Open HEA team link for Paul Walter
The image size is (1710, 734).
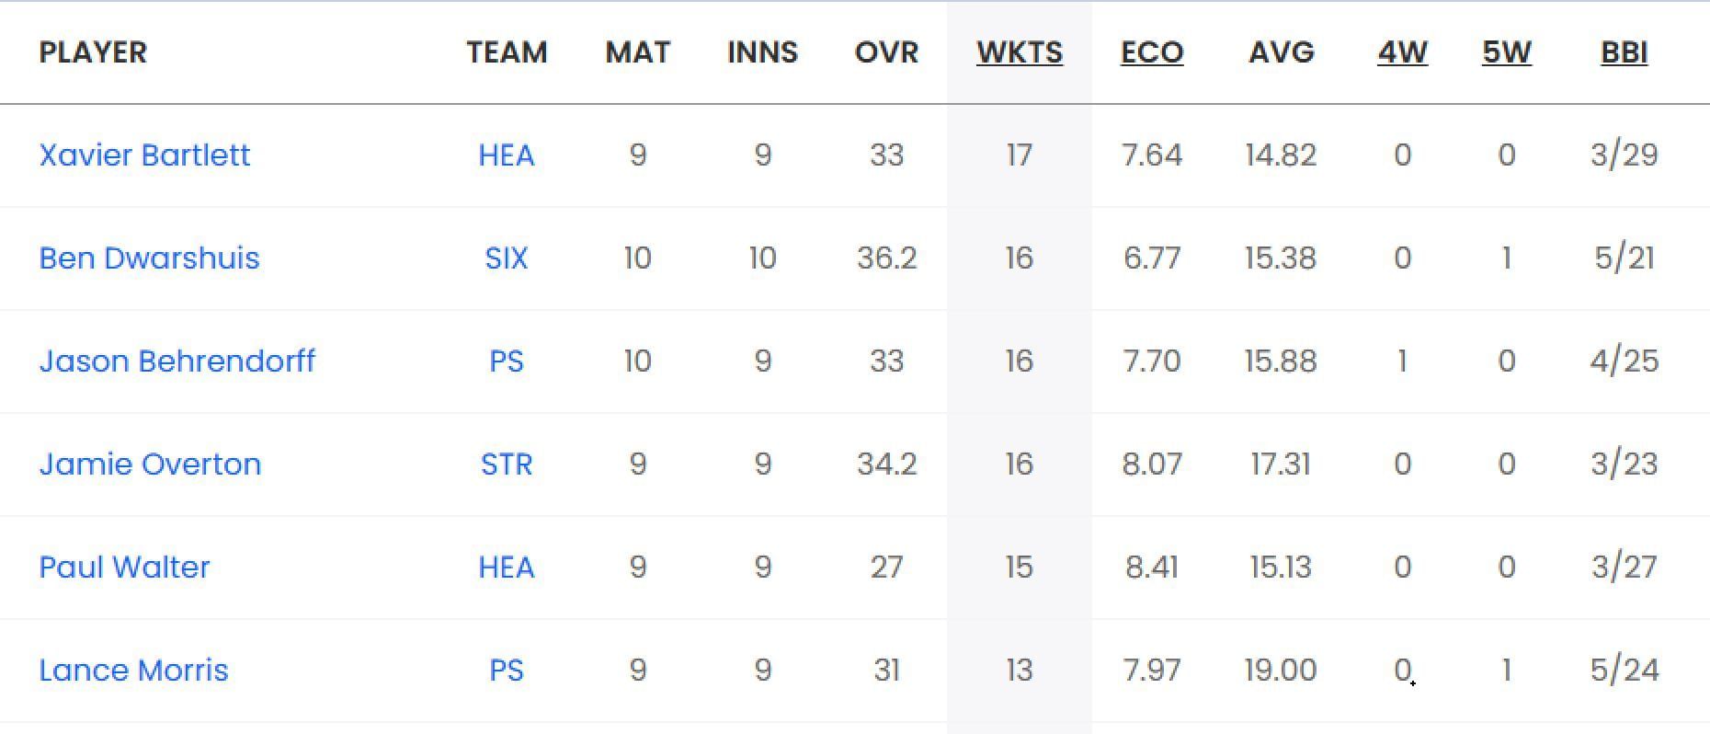point(506,567)
